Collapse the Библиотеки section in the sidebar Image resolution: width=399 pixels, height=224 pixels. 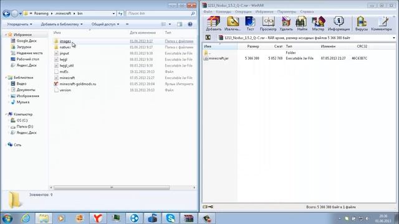point(6,78)
